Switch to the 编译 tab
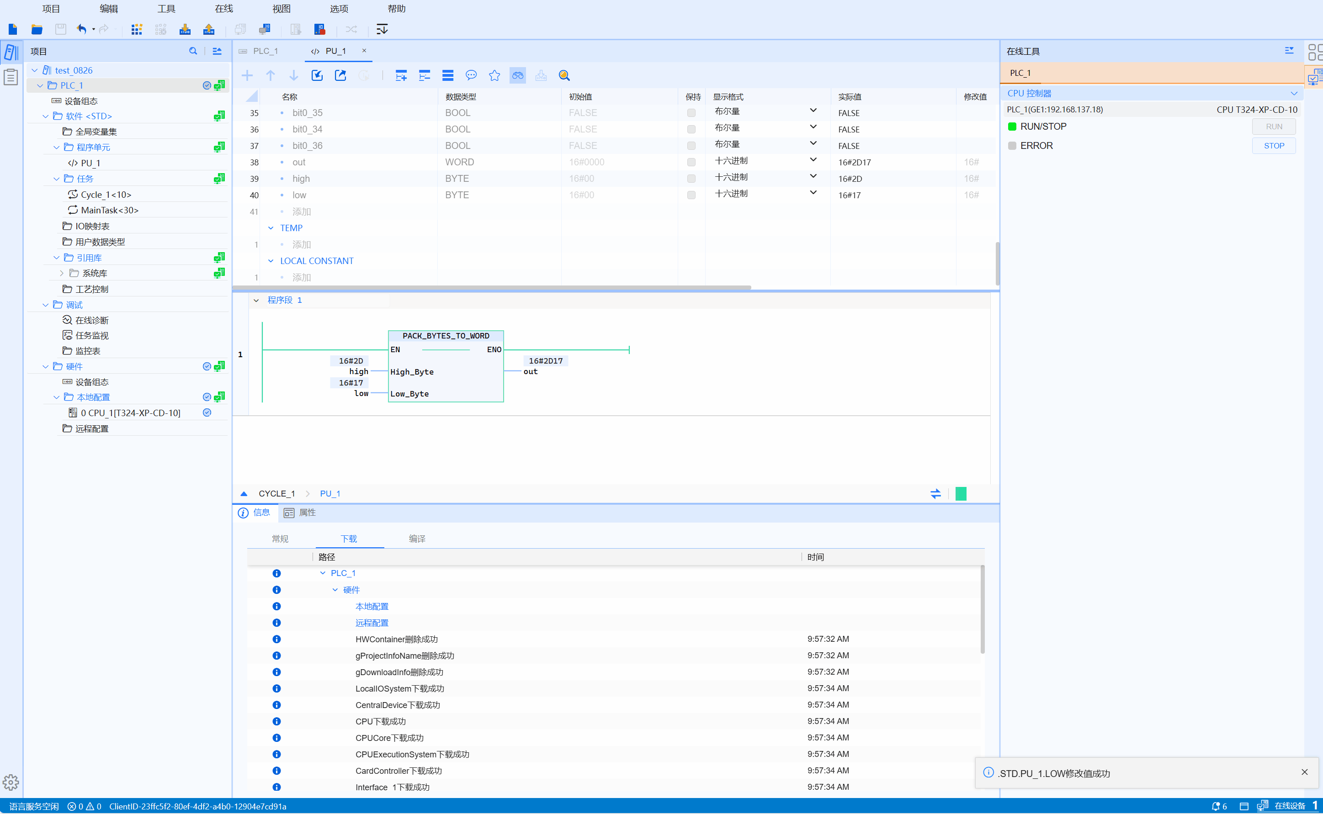 tap(417, 539)
